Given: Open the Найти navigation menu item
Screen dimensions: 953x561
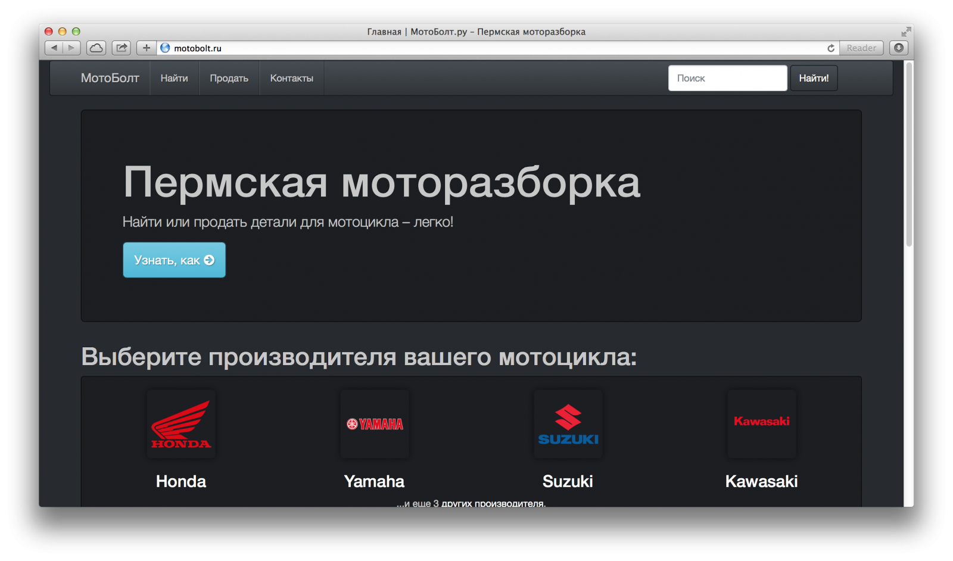Looking at the screenshot, I should coord(174,78).
